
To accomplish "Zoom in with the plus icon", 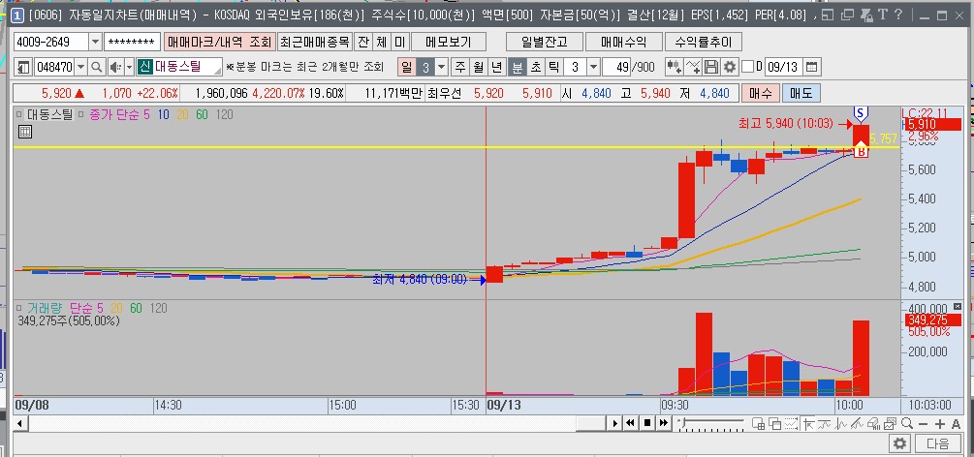I will 940,424.
